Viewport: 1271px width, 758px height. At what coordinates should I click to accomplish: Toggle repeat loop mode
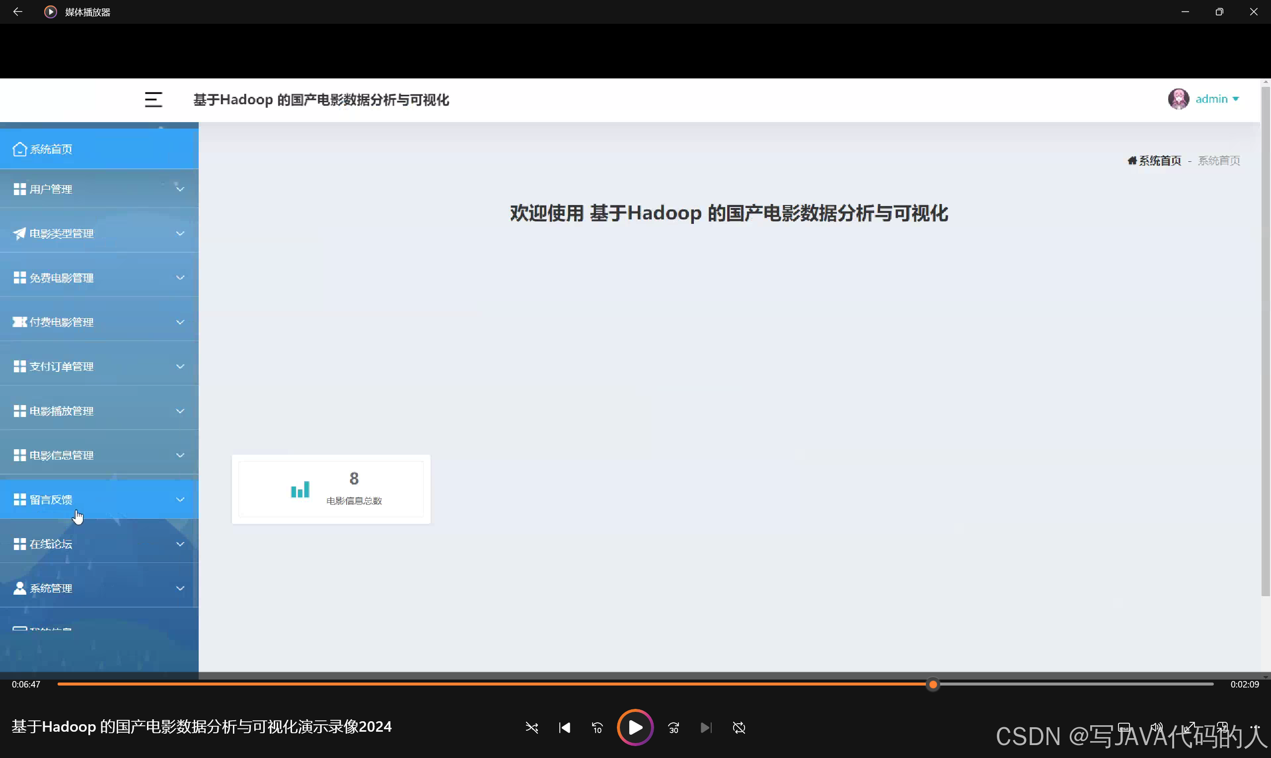pos(739,727)
